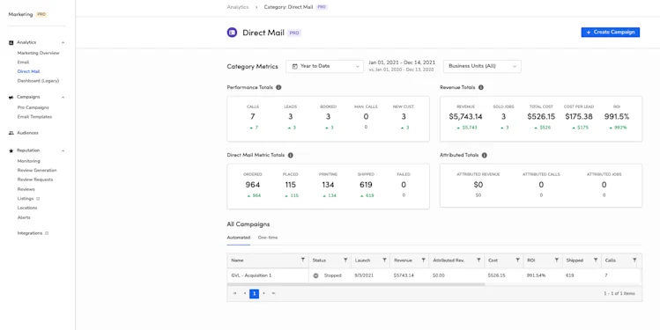Open Monitoring under Reputation
The width and height of the screenshot is (660, 330).
click(28, 161)
